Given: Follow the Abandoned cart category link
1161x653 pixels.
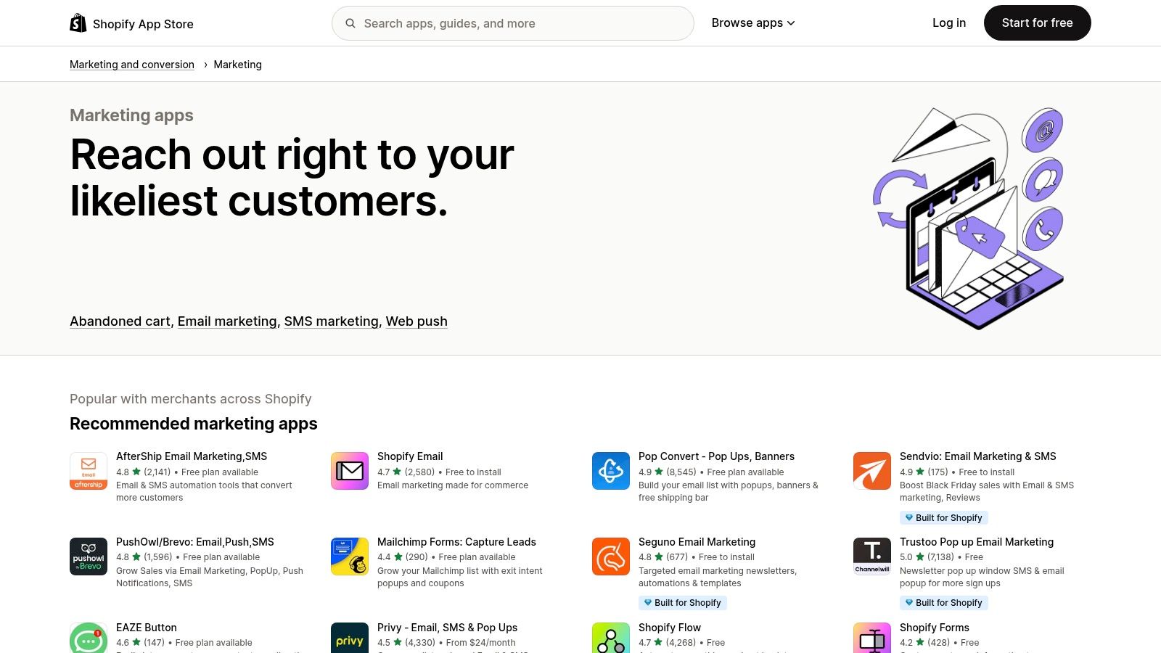Looking at the screenshot, I should (119, 321).
